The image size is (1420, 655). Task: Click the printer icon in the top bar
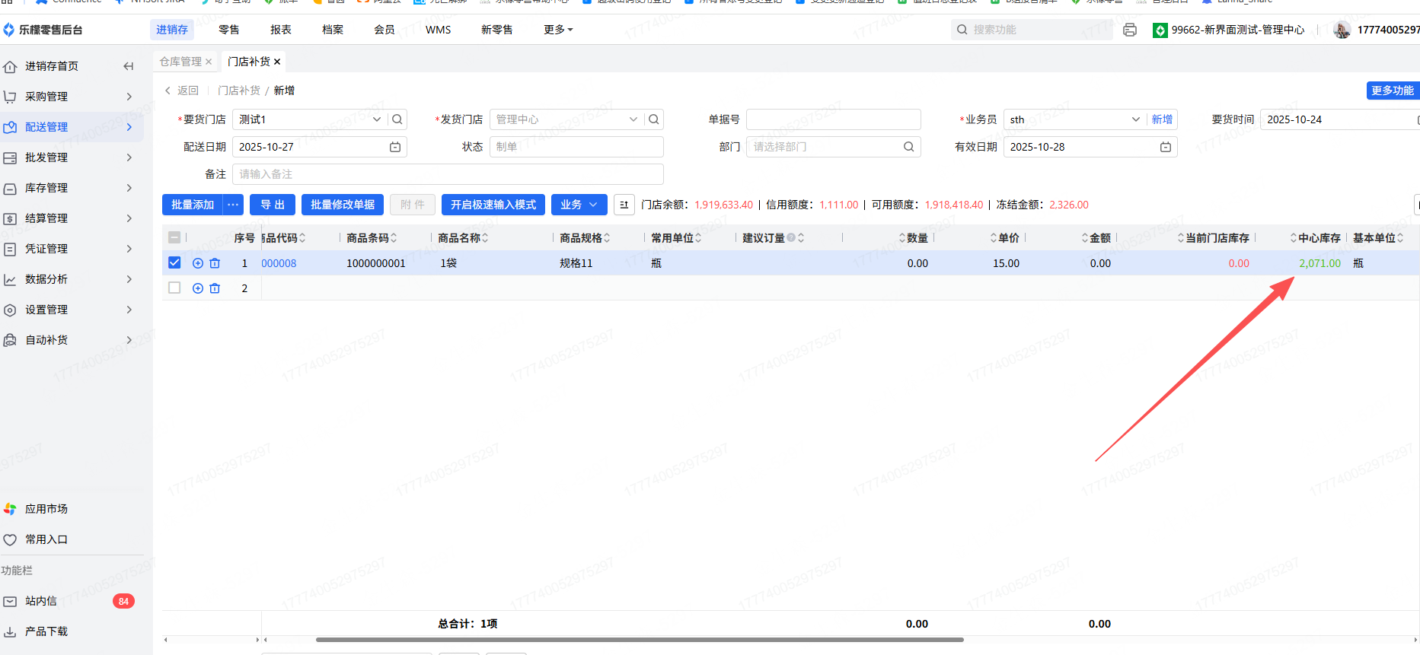[x=1130, y=30]
